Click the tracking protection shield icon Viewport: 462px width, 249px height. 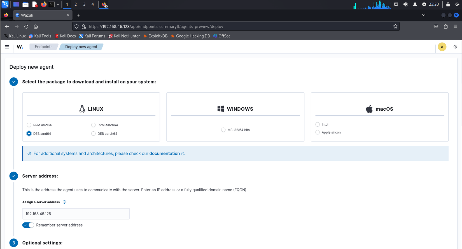click(x=76, y=26)
